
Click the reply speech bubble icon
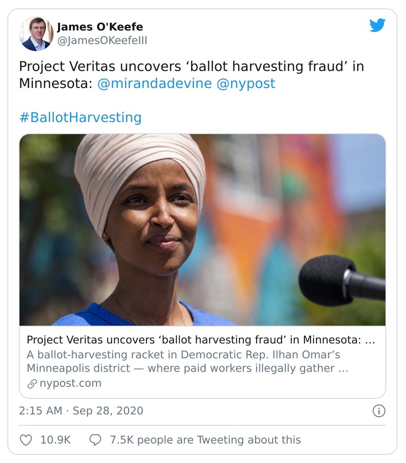pyautogui.click(x=95, y=440)
